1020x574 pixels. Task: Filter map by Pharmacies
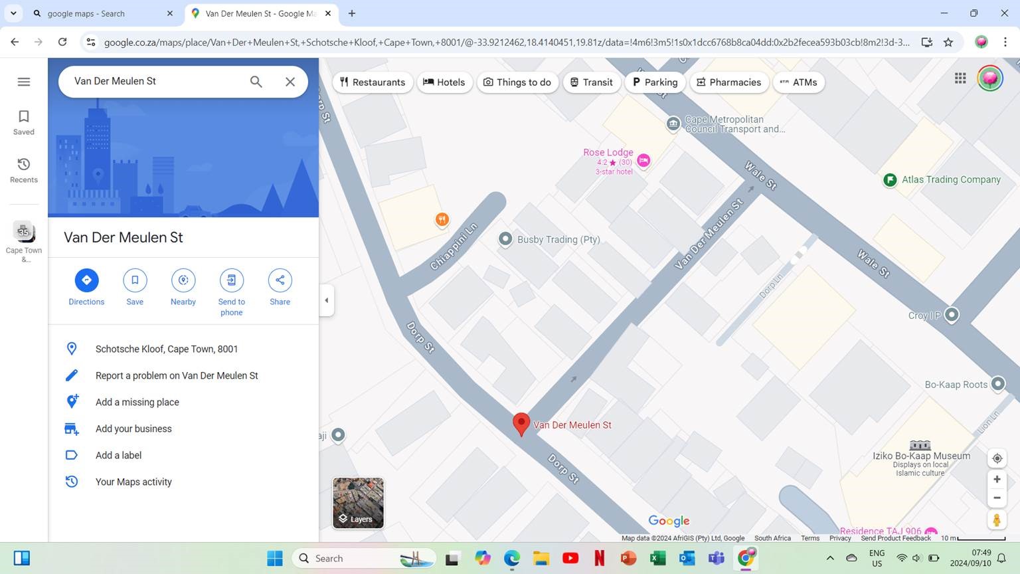(x=729, y=82)
